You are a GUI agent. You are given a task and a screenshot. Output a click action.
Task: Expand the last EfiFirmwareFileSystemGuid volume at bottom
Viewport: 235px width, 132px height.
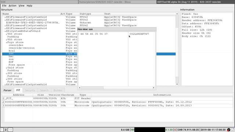pos(5,85)
